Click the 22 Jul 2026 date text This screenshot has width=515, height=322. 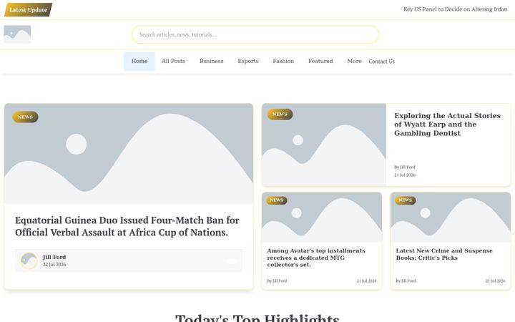[54, 265]
